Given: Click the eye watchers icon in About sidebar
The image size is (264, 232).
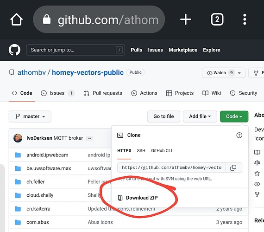Looking at the screenshot, I should (257, 184).
